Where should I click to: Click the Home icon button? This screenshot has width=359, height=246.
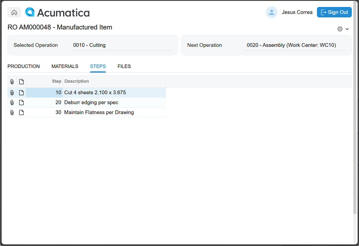click(14, 12)
